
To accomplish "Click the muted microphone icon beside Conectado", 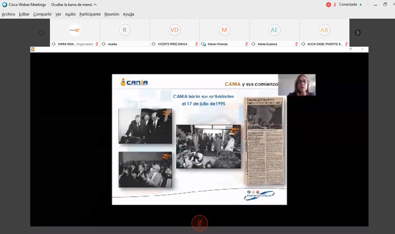I will [335, 5].
